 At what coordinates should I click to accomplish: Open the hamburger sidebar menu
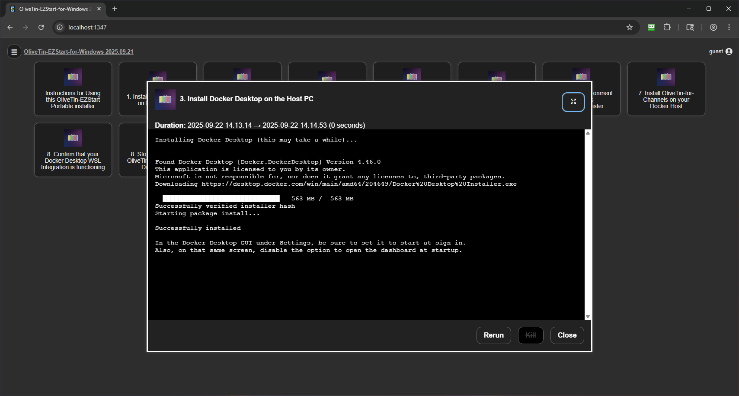(x=14, y=52)
